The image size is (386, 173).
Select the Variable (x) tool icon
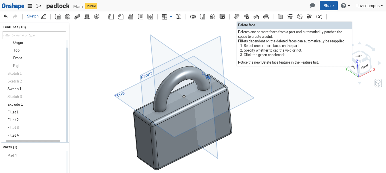319,17
